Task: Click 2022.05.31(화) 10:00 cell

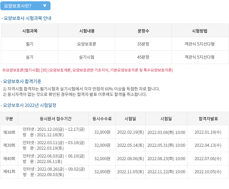Action: tap(166, 145)
